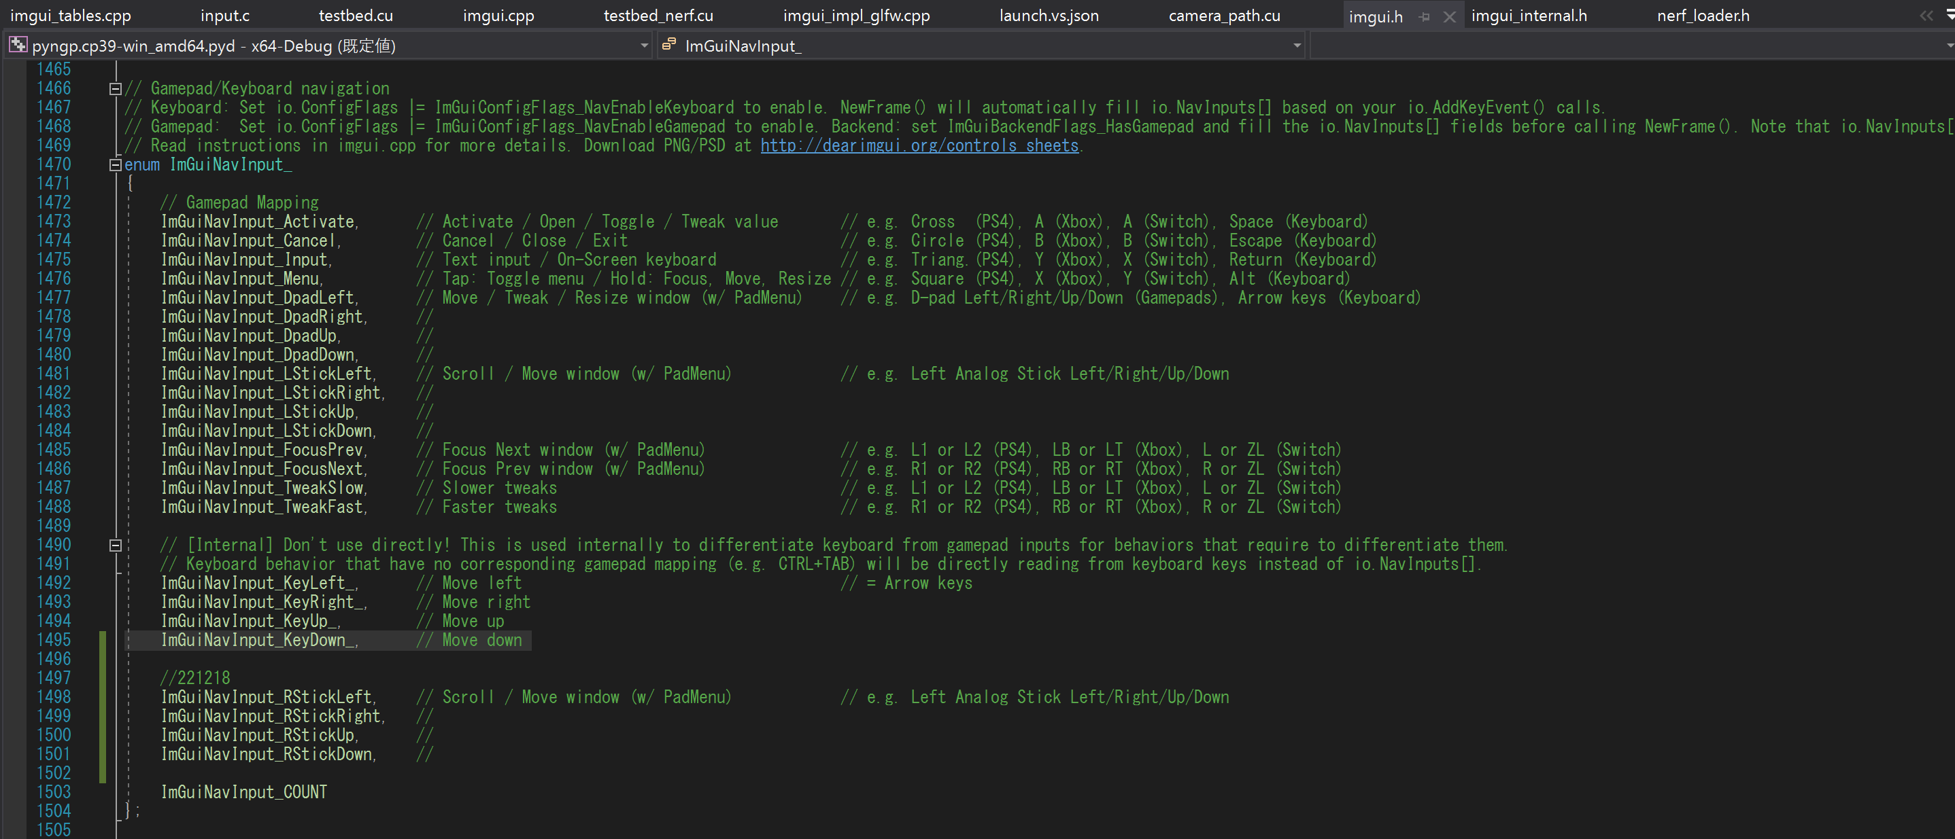Click the project icon beside pyngp.cp39-win_amd64.pyd
1955x839 pixels.
(18, 46)
